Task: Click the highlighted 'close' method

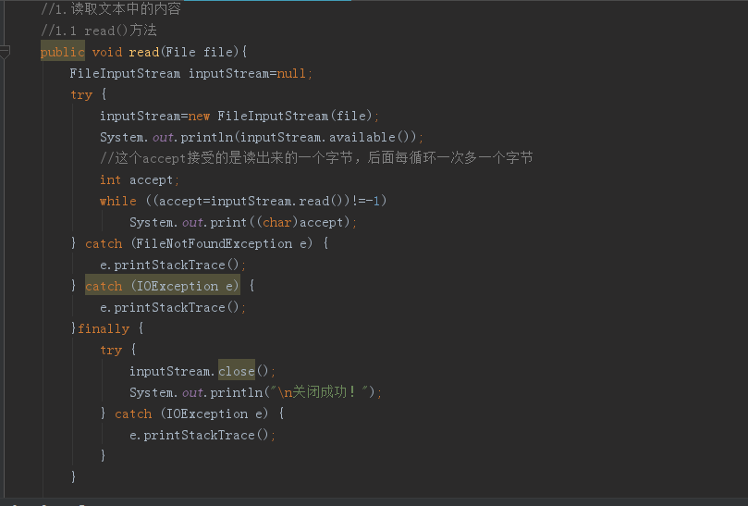Action: click(x=237, y=371)
